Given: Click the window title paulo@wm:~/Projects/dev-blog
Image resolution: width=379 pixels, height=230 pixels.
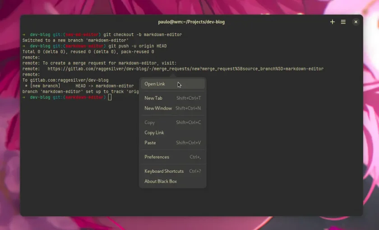Looking at the screenshot, I should 191,22.
